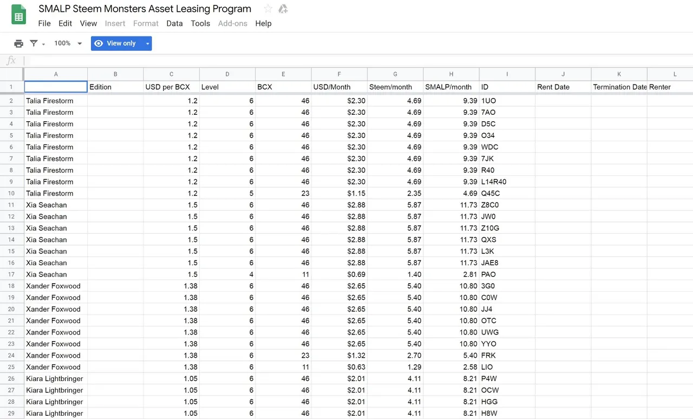Click ID cell H8W
693x419 pixels.
point(507,414)
